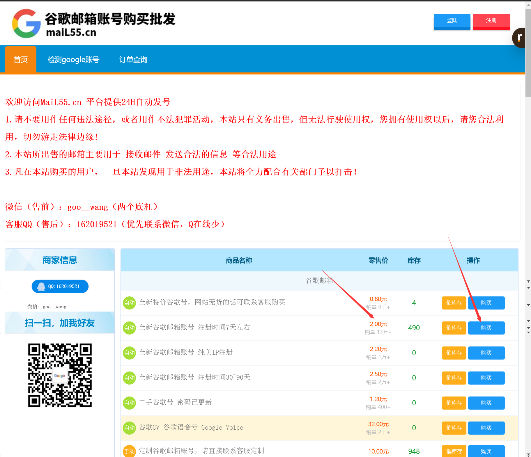Click the red 注册 register button
Screen dimensions: 531x457
click(x=491, y=22)
